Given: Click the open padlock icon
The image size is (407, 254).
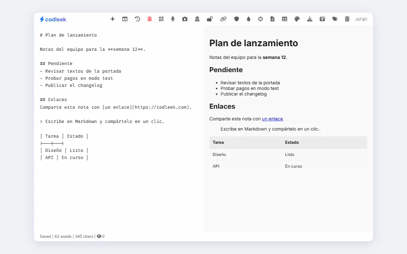Looking at the screenshot, I should pyautogui.click(x=210, y=19).
